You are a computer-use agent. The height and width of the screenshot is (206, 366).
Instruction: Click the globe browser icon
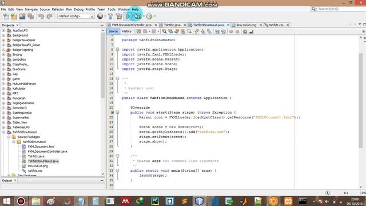pyautogui.click(x=100, y=16)
